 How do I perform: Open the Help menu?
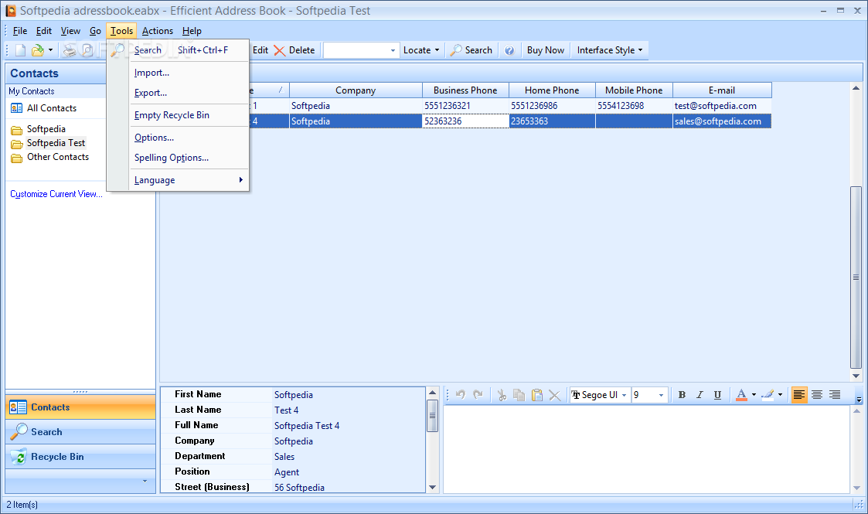192,31
